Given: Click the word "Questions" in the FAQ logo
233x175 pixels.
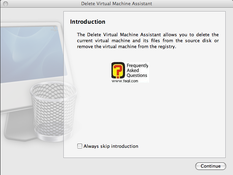Looking at the screenshot, I should pos(137,75).
